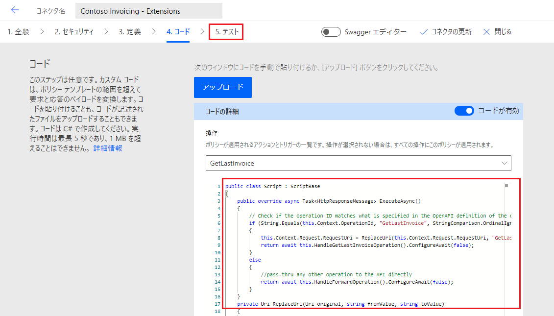Open the 5. テスト tab
The width and height of the screenshot is (554, 316).
point(226,32)
